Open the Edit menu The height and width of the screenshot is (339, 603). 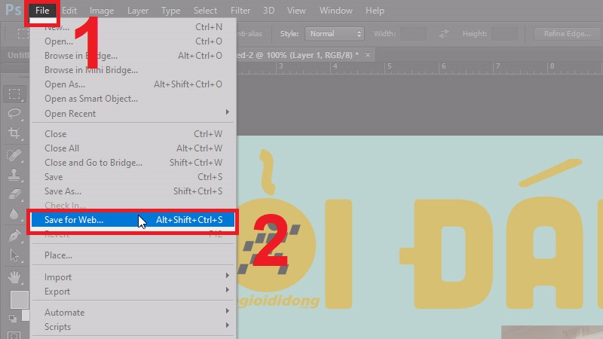(69, 11)
